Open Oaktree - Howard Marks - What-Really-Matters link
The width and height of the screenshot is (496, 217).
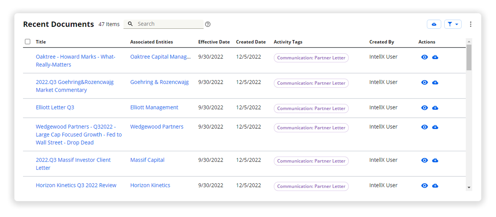pos(75,61)
